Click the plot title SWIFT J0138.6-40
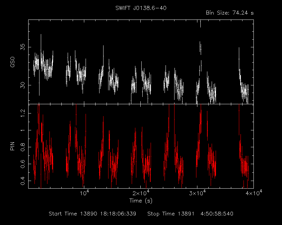Image resolution: width=282 pixels, height=225 pixels. 141,8
